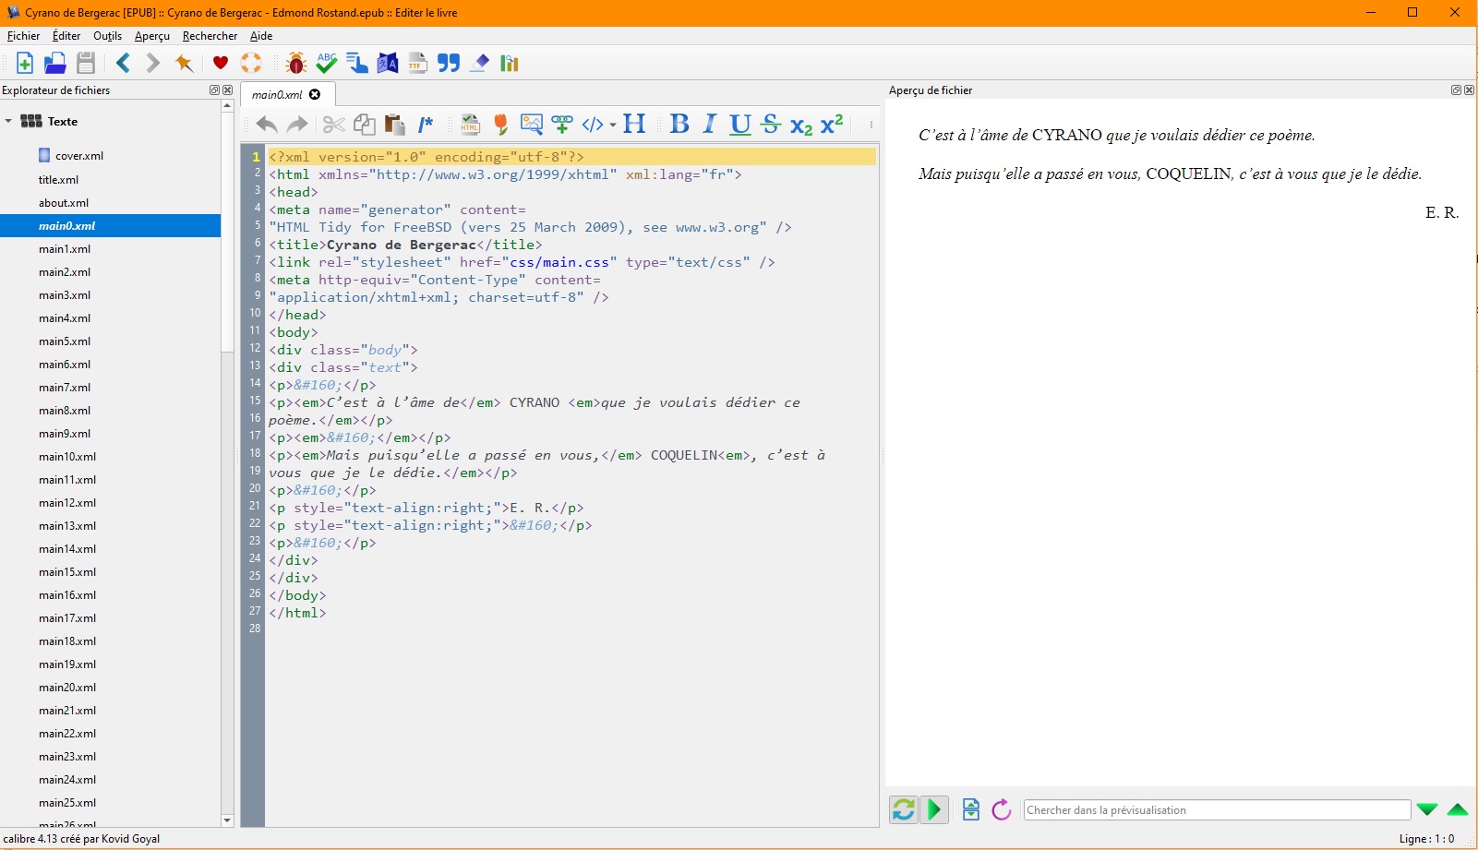The width and height of the screenshot is (1478, 850).
Task: Run Check Book via the red bug icon
Action: (296, 63)
